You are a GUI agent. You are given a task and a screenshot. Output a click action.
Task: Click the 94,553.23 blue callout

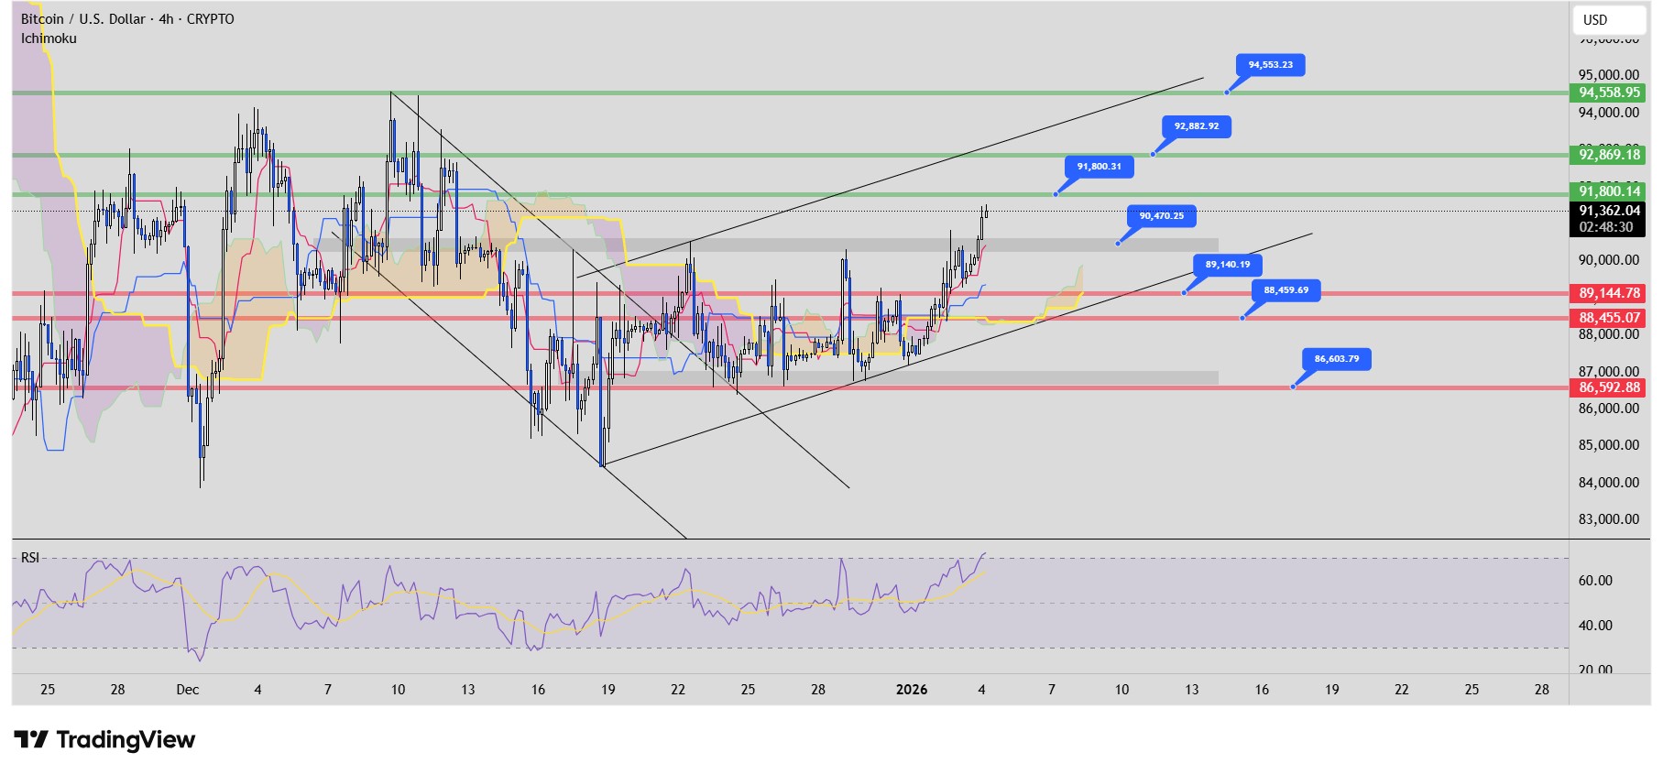pos(1270,65)
